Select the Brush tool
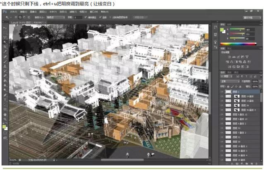This screenshot has width=264, height=170. coord(5,61)
